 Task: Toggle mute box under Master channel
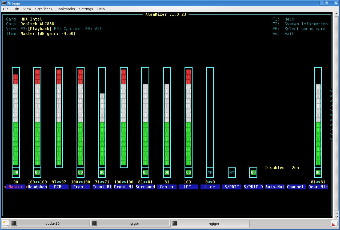click(x=16, y=172)
